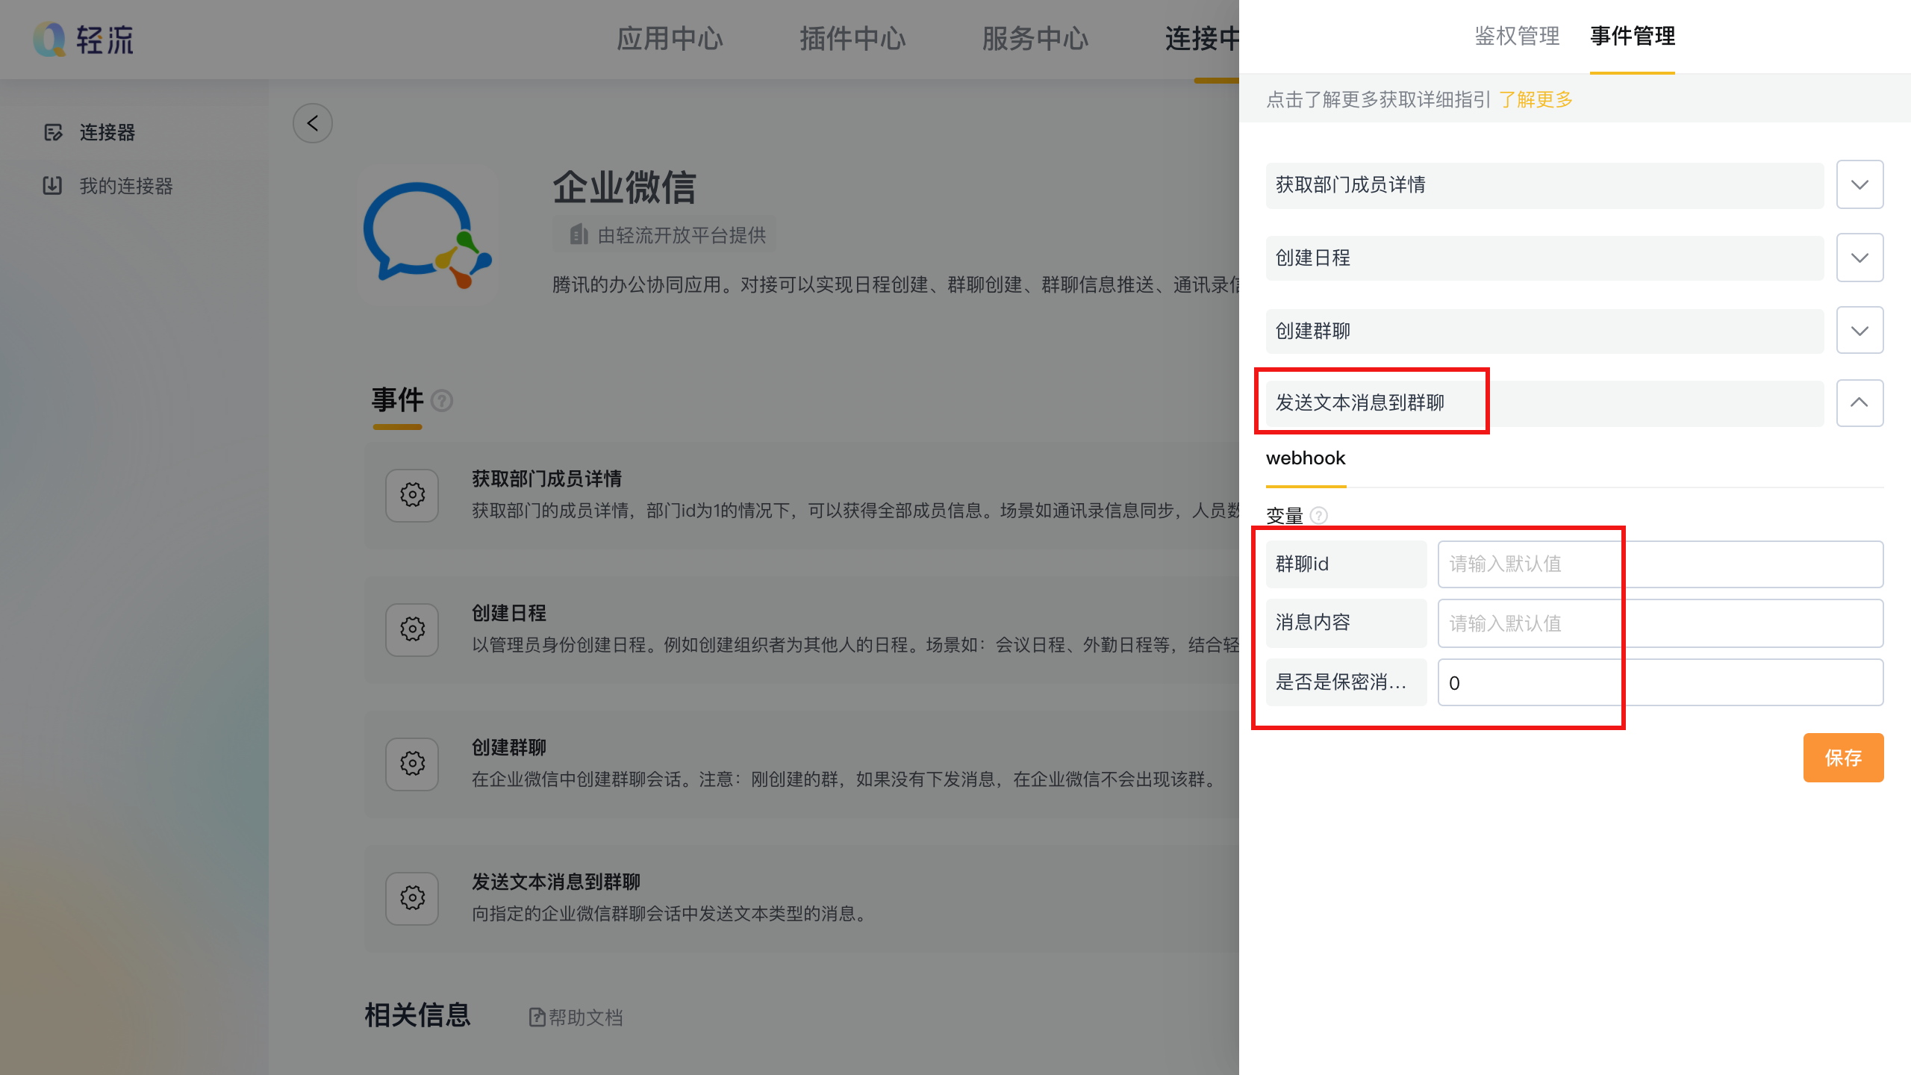Click the help icon next to 变量
This screenshot has width=1911, height=1075.
tap(1319, 515)
